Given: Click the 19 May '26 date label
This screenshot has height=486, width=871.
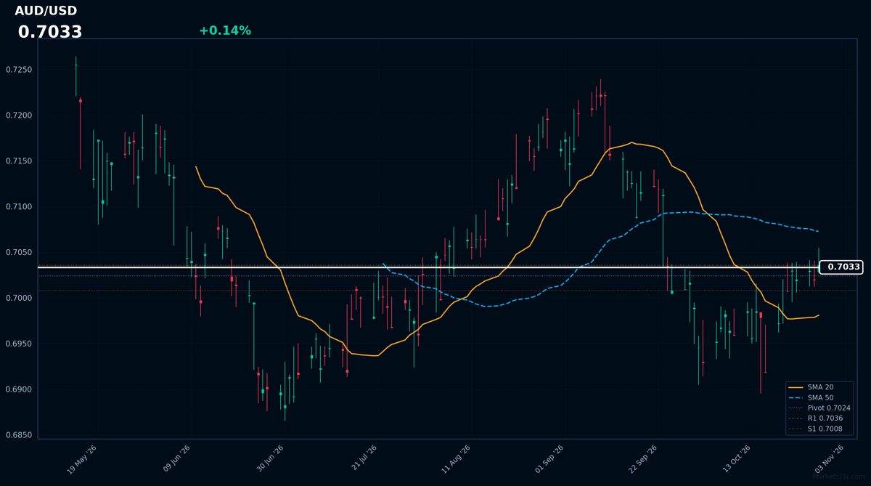Looking at the screenshot, I should click(x=81, y=459).
